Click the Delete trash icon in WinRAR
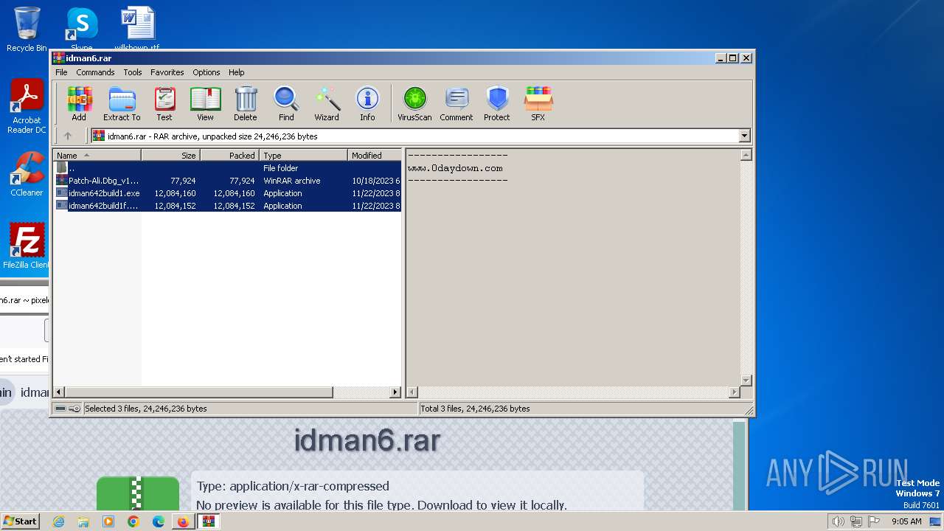Screen dimensions: 944x531 pos(246,104)
